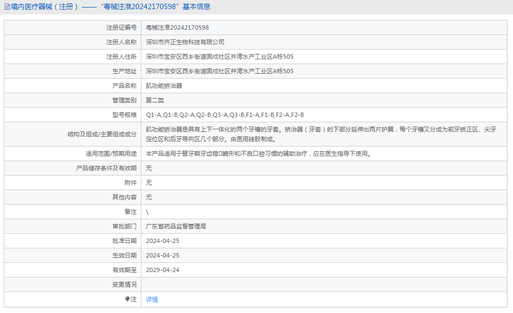Click the address value in 注册人住所 row
Image resolution: width=513 pixels, height=313 pixels.
[220, 57]
